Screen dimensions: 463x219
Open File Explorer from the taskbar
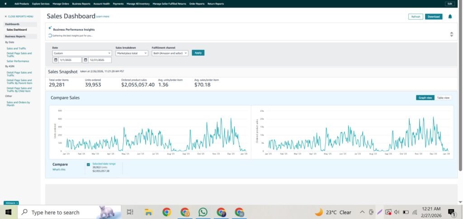[148, 212]
